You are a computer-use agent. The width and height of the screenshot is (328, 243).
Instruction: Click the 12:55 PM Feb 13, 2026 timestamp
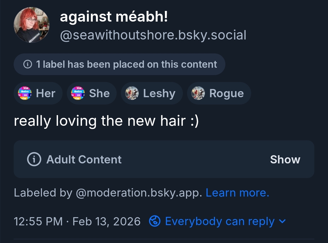[x=77, y=221]
